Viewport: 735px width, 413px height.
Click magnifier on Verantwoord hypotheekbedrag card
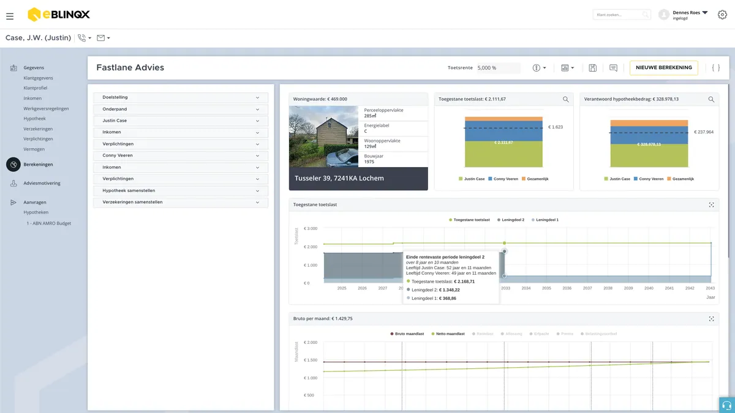point(711,99)
